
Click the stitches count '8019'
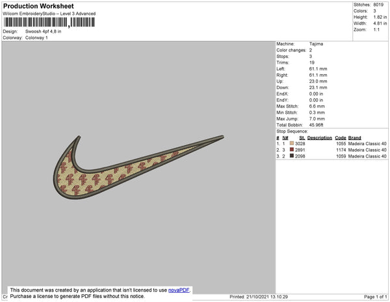tap(378, 5)
